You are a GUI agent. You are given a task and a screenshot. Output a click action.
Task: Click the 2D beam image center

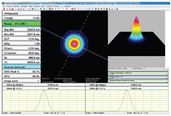pyautogui.click(x=74, y=44)
